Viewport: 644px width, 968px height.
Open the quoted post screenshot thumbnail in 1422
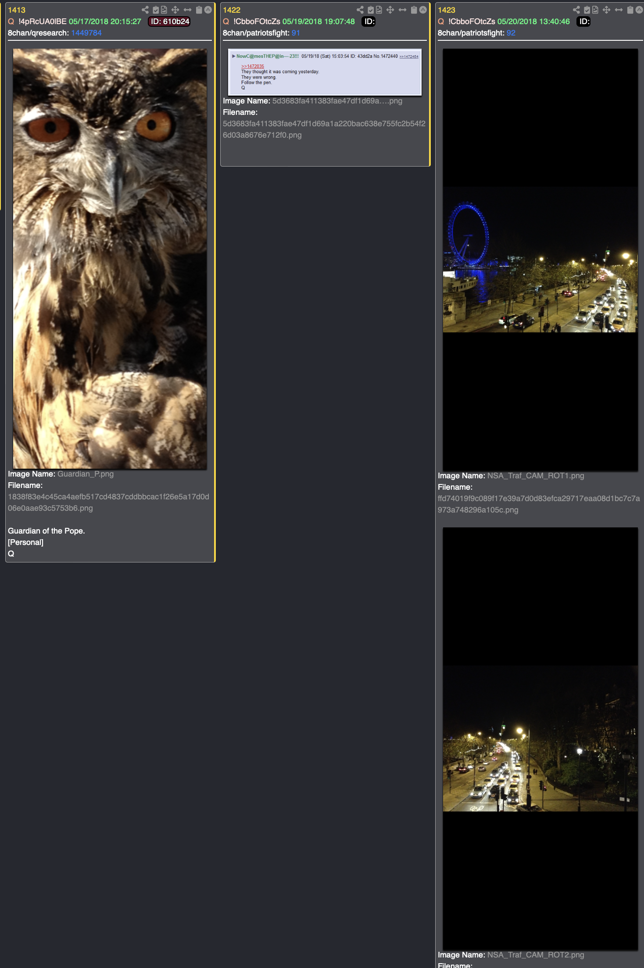coord(325,72)
